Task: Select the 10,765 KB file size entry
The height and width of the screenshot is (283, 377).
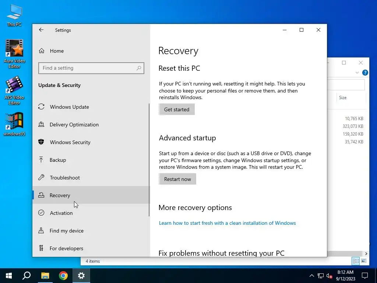Action: pos(354,119)
